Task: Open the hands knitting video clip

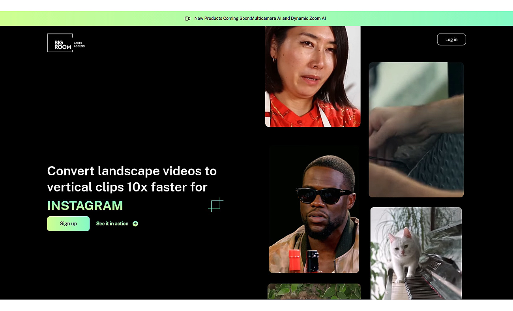Action: point(416,130)
